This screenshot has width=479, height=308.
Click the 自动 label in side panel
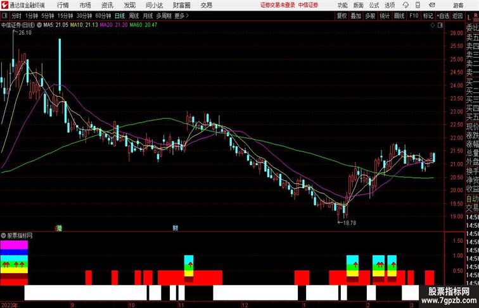[472, 199]
